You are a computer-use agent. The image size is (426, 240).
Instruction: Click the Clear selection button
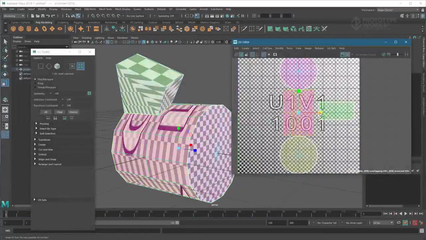tap(60, 112)
